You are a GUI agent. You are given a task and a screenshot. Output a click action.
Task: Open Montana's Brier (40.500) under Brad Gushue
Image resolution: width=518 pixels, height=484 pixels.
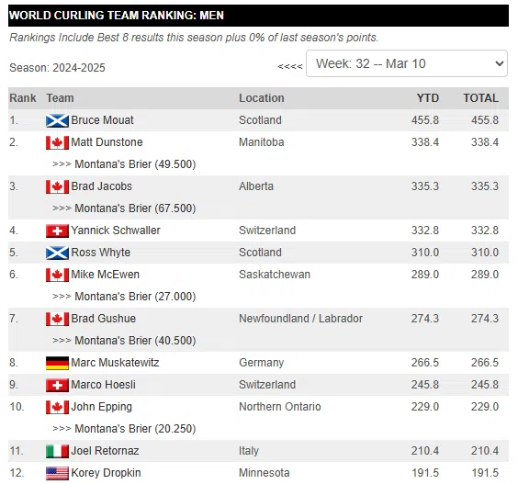135,341
